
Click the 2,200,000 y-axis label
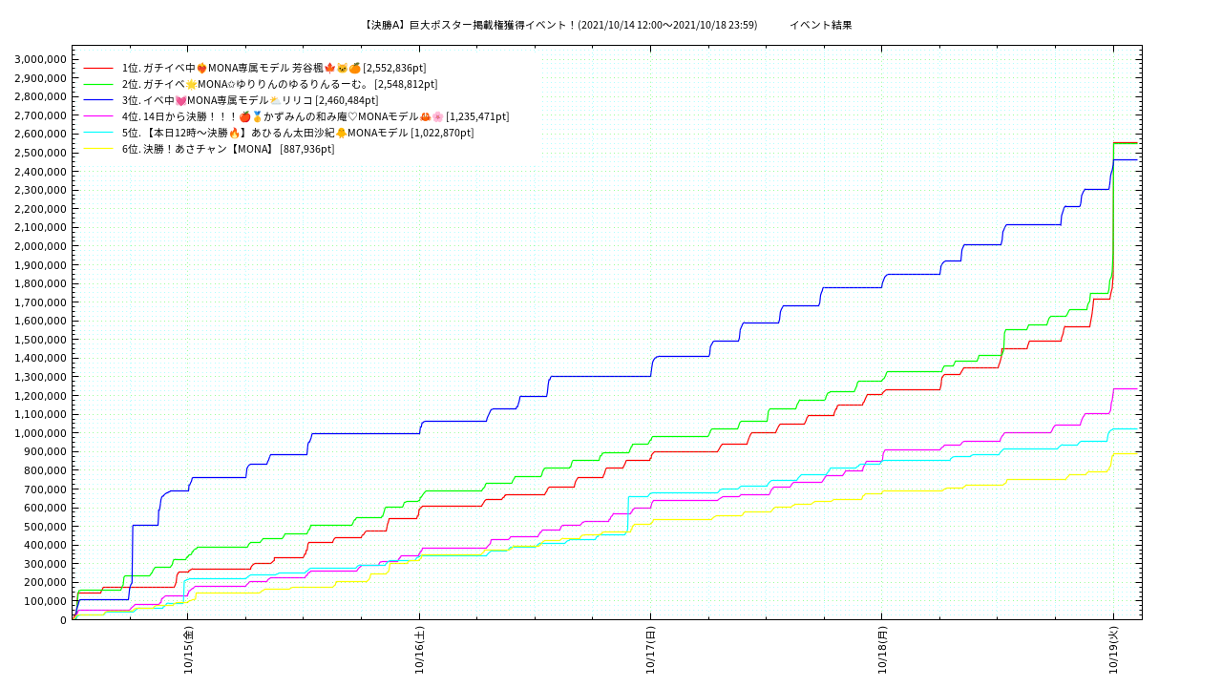[x=41, y=209]
